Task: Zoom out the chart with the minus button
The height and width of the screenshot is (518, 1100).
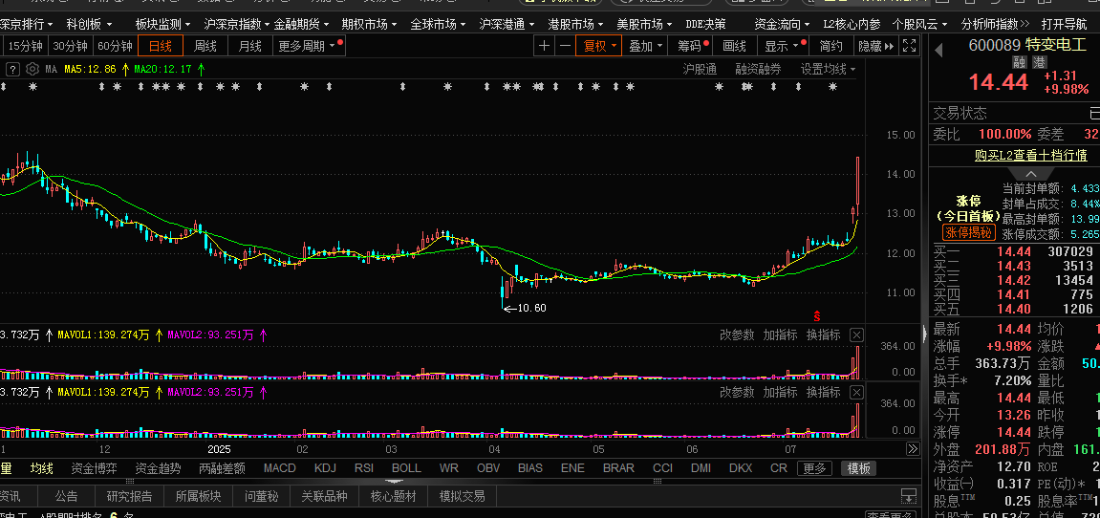Action: pyautogui.click(x=565, y=46)
